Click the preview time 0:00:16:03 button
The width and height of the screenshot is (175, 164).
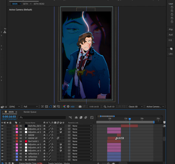(94, 106)
